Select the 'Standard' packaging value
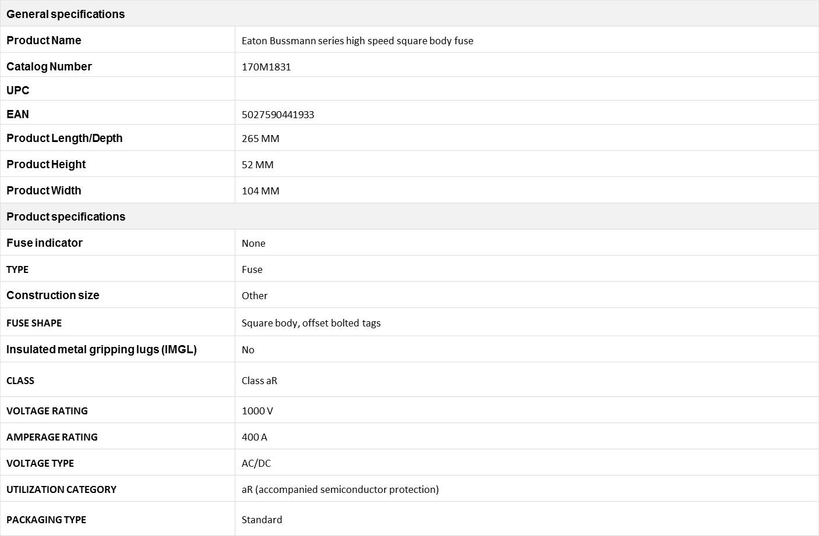This screenshot has height=536, width=819. click(262, 520)
